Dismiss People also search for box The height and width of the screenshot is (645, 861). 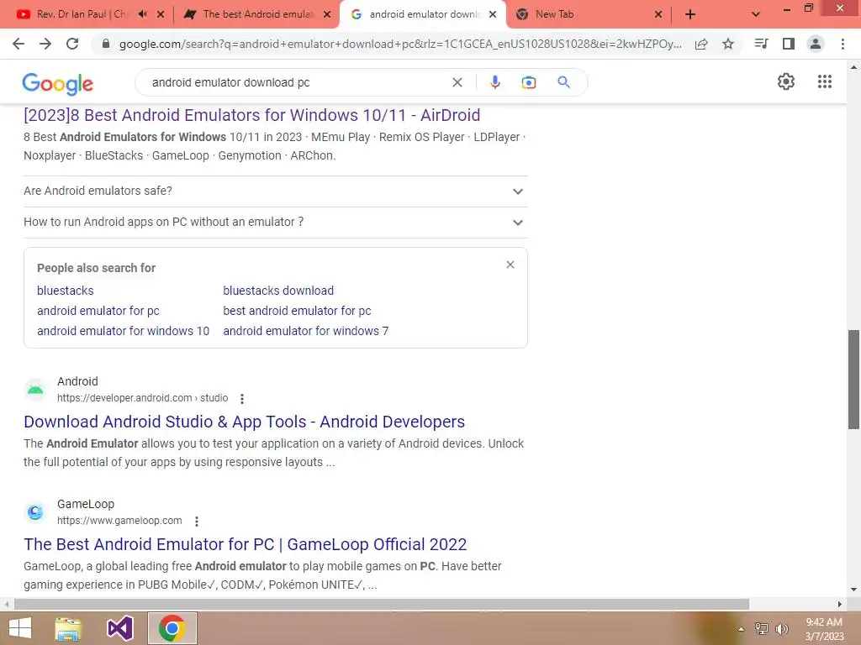point(510,265)
